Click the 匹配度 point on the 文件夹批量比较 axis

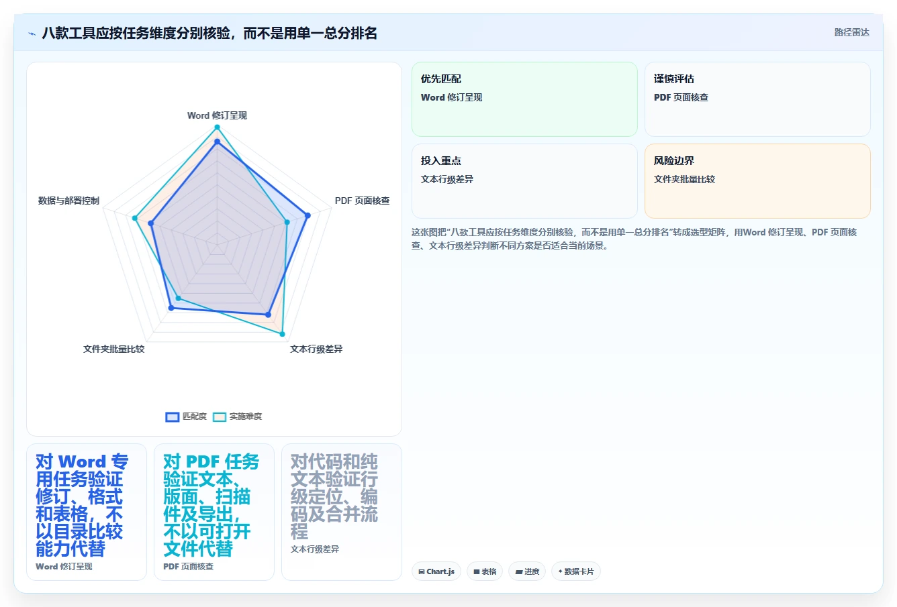(x=171, y=308)
